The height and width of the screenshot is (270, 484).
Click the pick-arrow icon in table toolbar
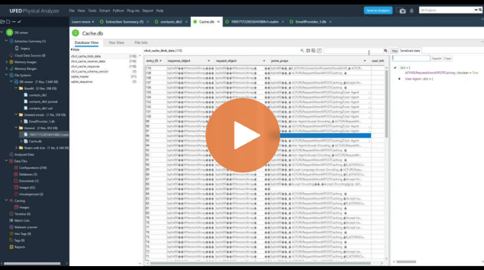point(302,51)
